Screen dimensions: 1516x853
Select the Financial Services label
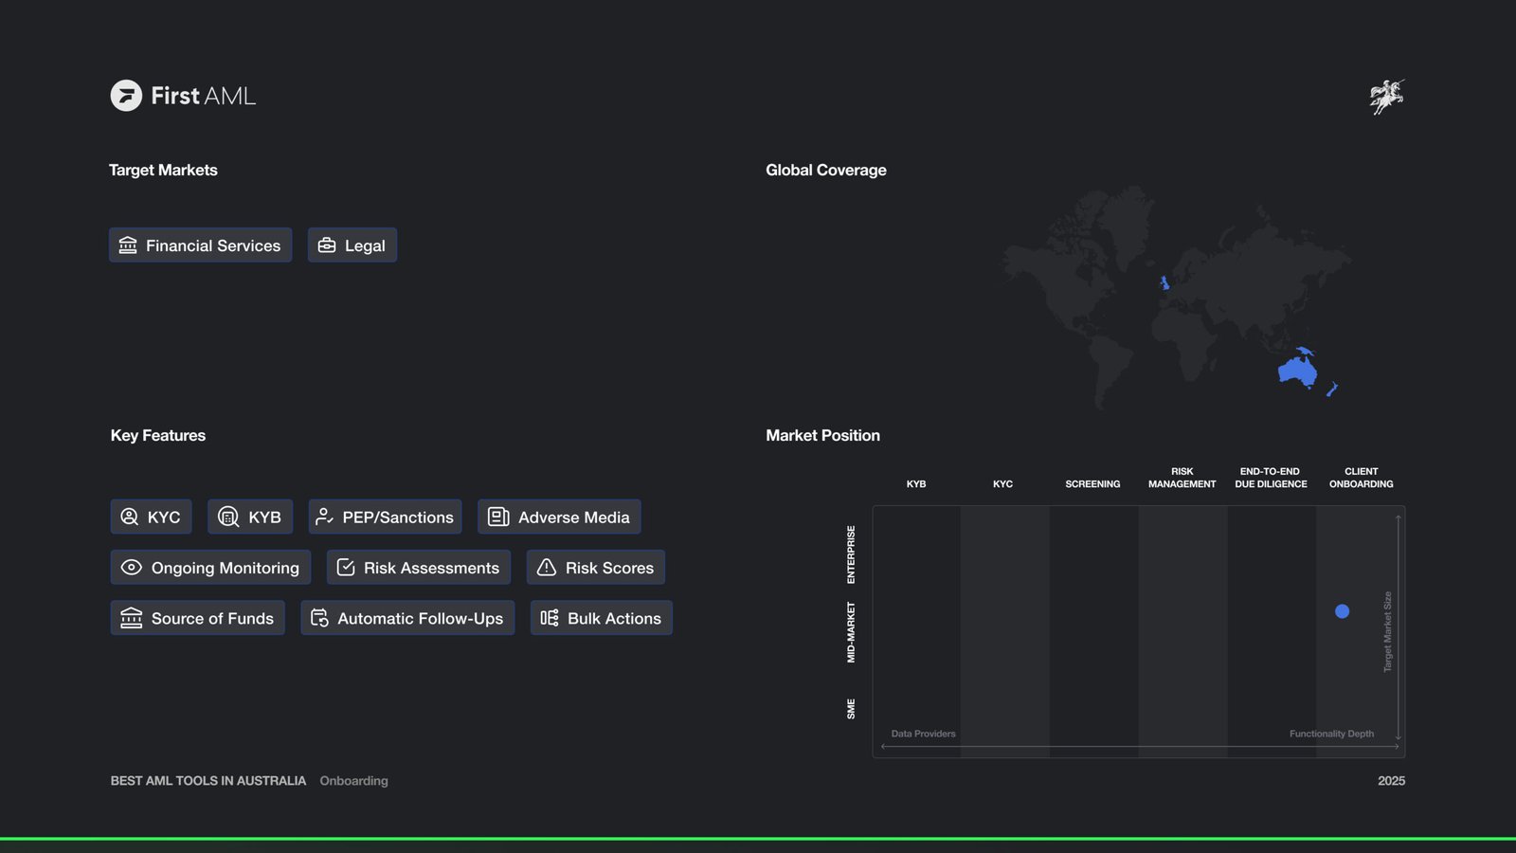[x=213, y=245]
